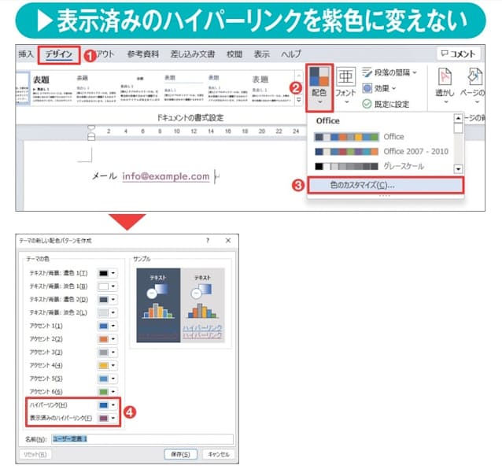Switch to the 挿入 ribbon tab
The height and width of the screenshot is (469, 502).
pos(26,54)
